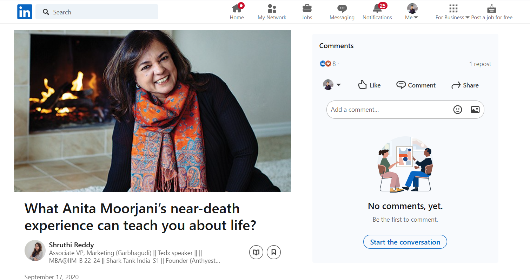Click Post a job for free

tap(491, 12)
